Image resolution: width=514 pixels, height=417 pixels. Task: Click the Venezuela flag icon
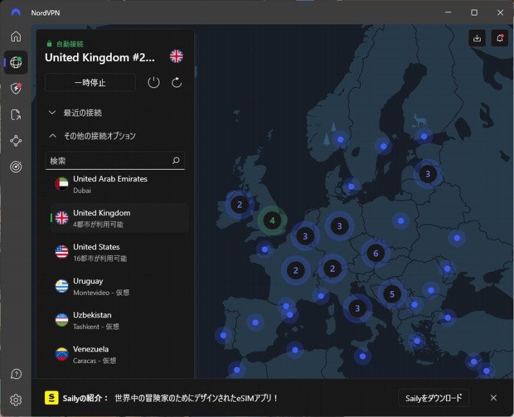(62, 354)
